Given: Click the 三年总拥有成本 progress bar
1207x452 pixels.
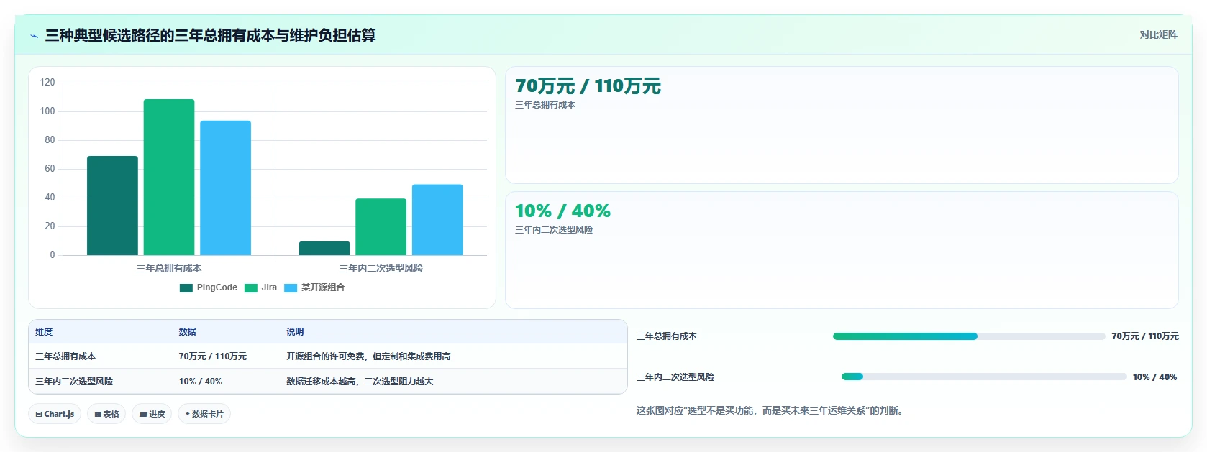Looking at the screenshot, I should click(x=969, y=336).
